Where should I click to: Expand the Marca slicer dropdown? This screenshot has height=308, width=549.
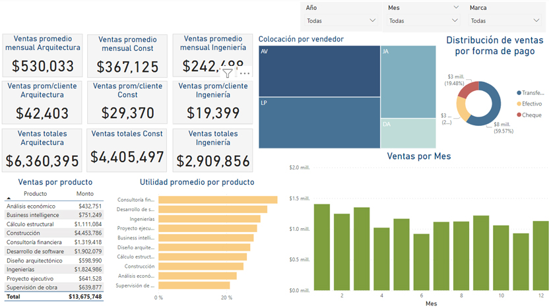tap(505, 20)
